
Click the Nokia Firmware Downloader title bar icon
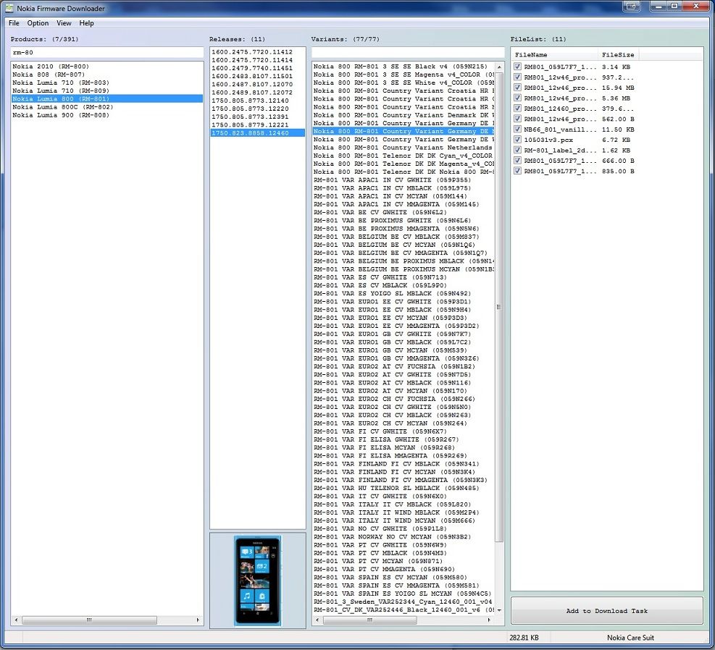click(x=9, y=8)
